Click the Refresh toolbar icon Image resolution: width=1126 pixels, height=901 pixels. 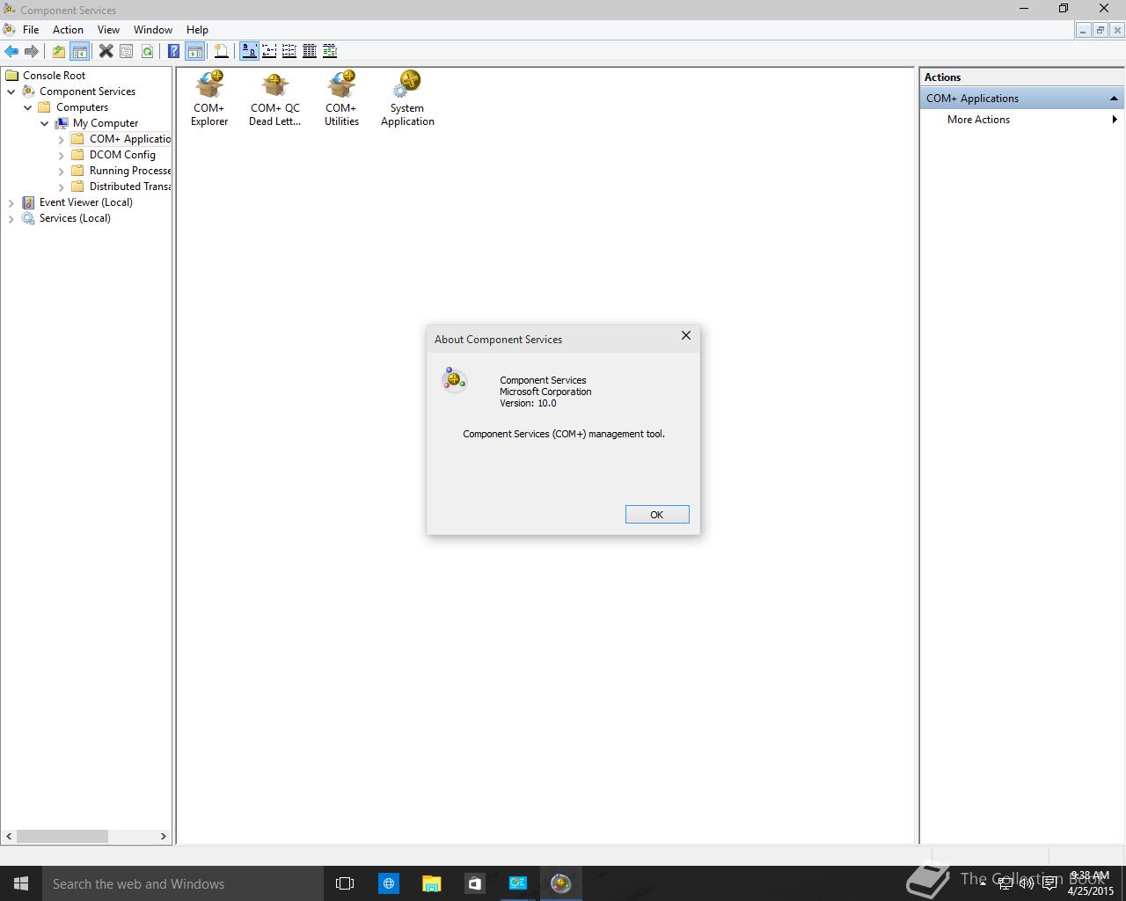(147, 51)
